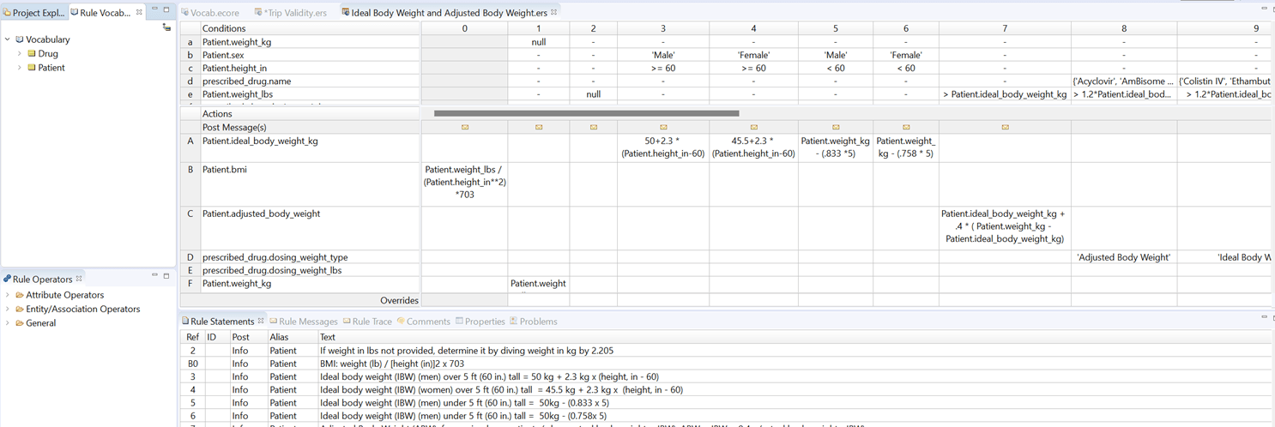
Task: Click the tree toggle icon in Rule Vocabulary toolbar
Action: (166, 27)
